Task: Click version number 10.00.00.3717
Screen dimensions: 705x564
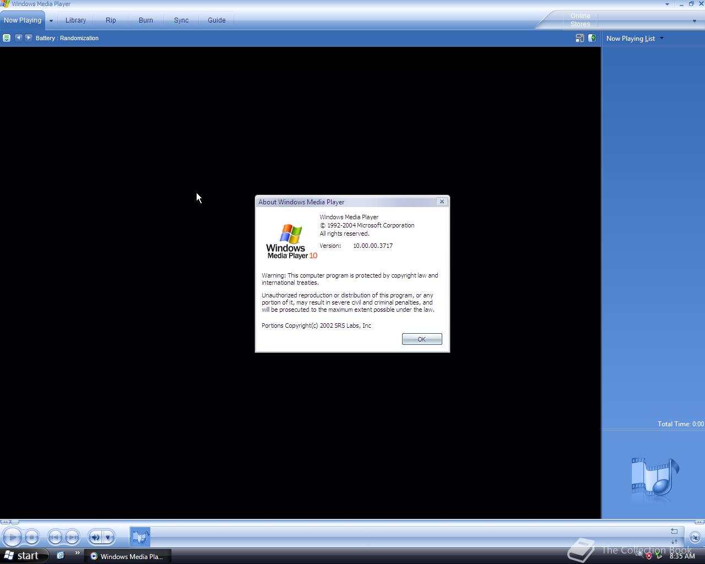Action: coord(373,246)
